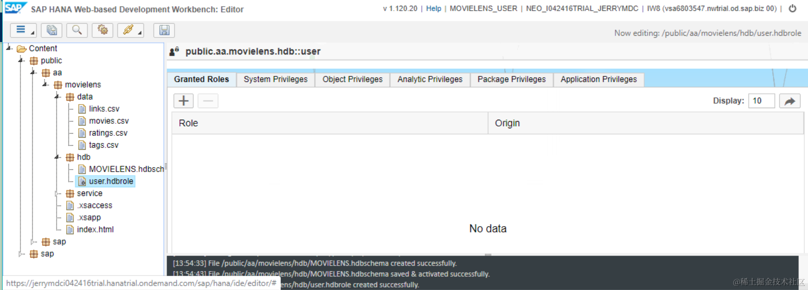Viewport: 808px width, 290px height.
Task: Collapse the hdb package node
Action: pos(57,156)
